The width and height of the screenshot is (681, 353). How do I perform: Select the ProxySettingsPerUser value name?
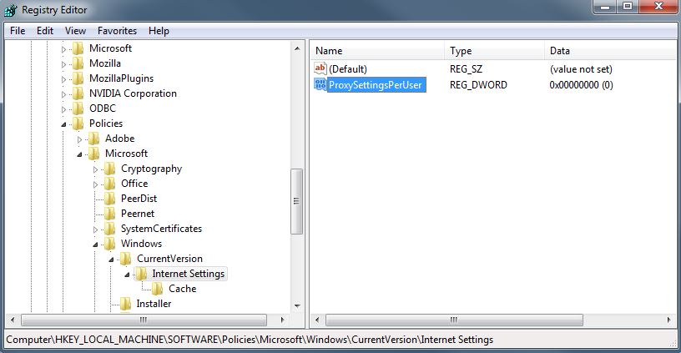[376, 84]
